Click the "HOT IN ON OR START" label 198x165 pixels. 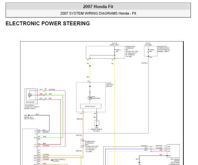pos(114,44)
